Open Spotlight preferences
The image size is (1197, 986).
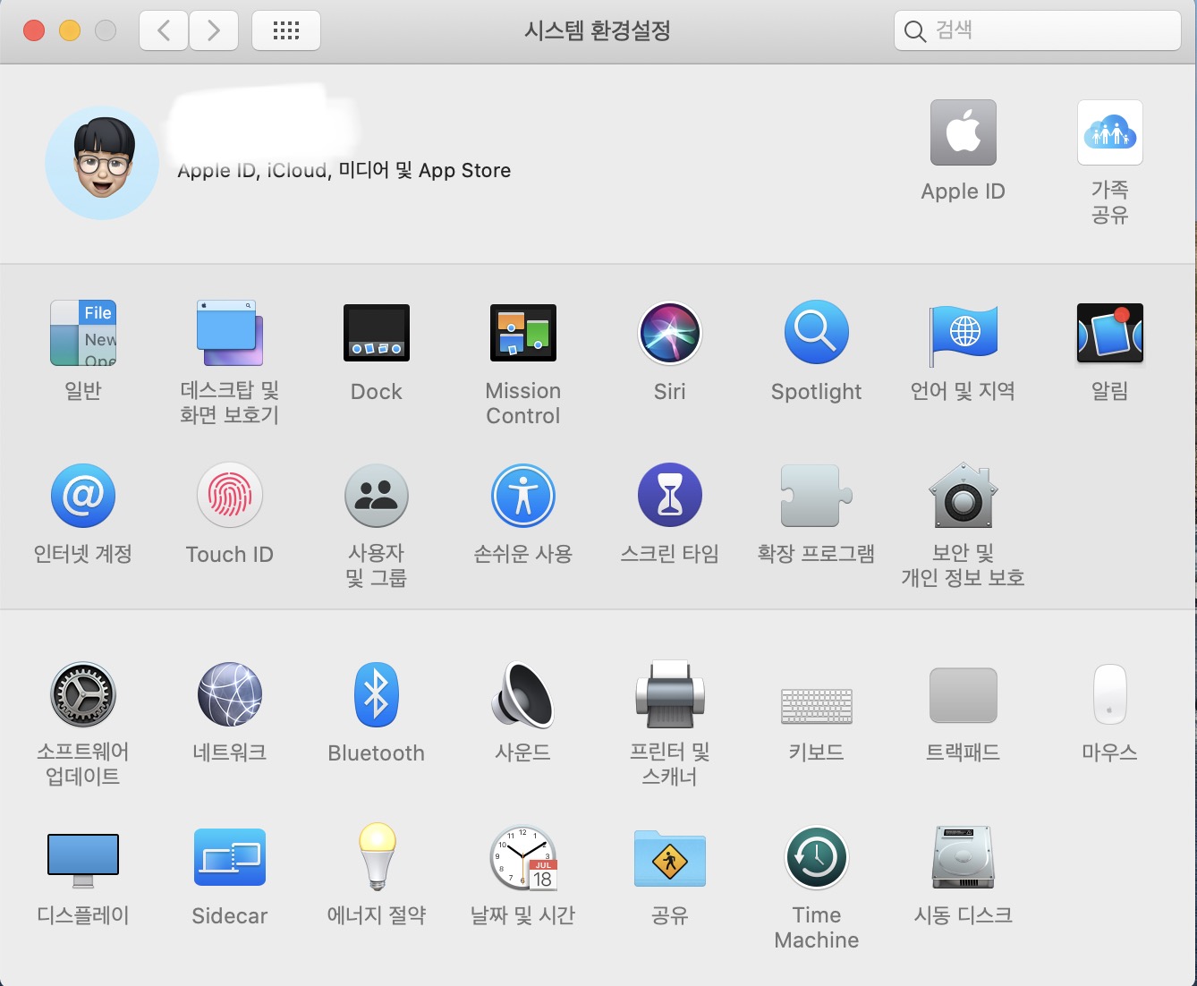click(x=817, y=333)
